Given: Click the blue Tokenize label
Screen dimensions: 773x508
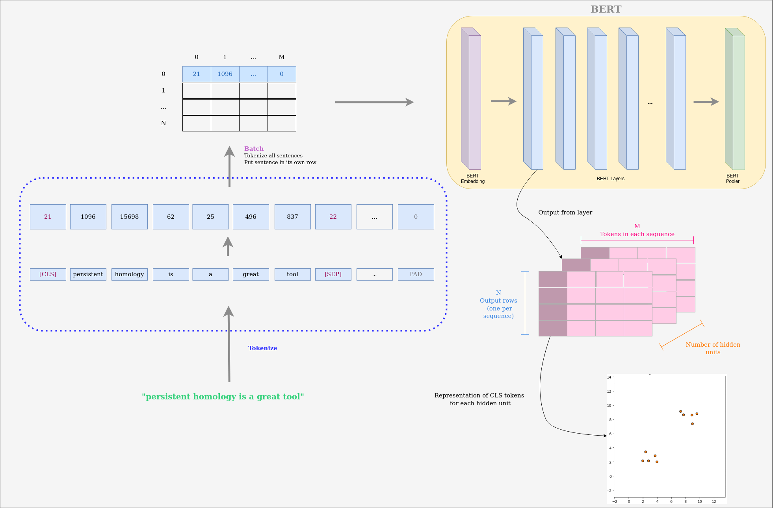Looking at the screenshot, I should 262,348.
